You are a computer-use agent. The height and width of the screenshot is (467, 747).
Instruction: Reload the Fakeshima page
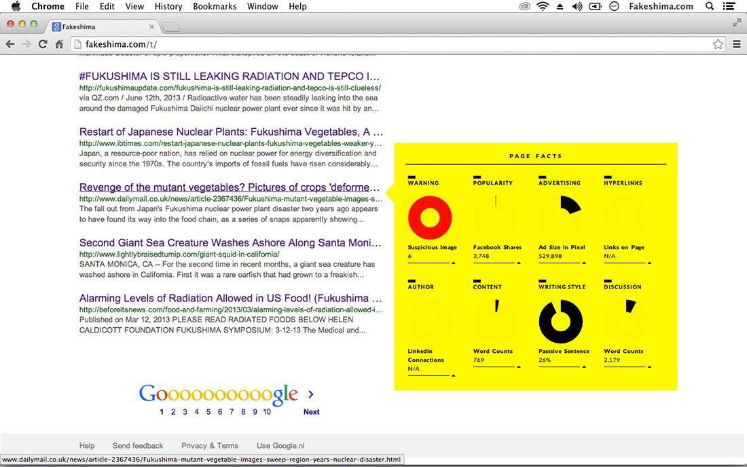pyautogui.click(x=43, y=44)
